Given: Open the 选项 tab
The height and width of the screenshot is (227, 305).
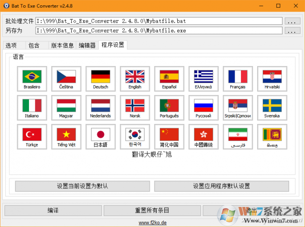Looking at the screenshot, I should 11,45.
